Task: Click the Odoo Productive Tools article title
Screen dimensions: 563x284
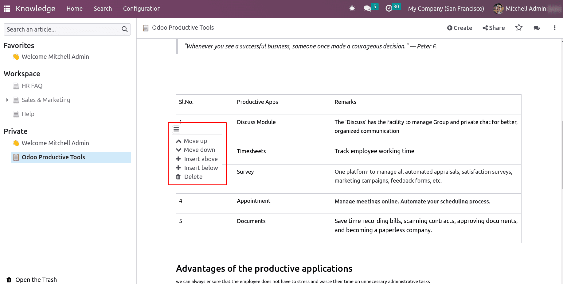Action: pos(183,28)
